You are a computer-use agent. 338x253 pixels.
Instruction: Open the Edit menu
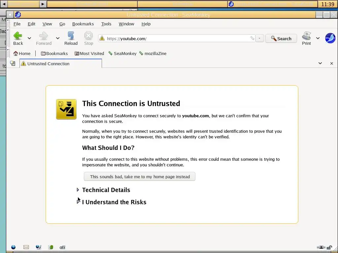click(x=31, y=24)
